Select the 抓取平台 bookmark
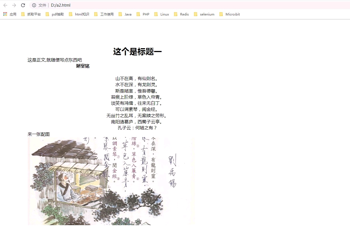350x231 pixels. click(30, 14)
